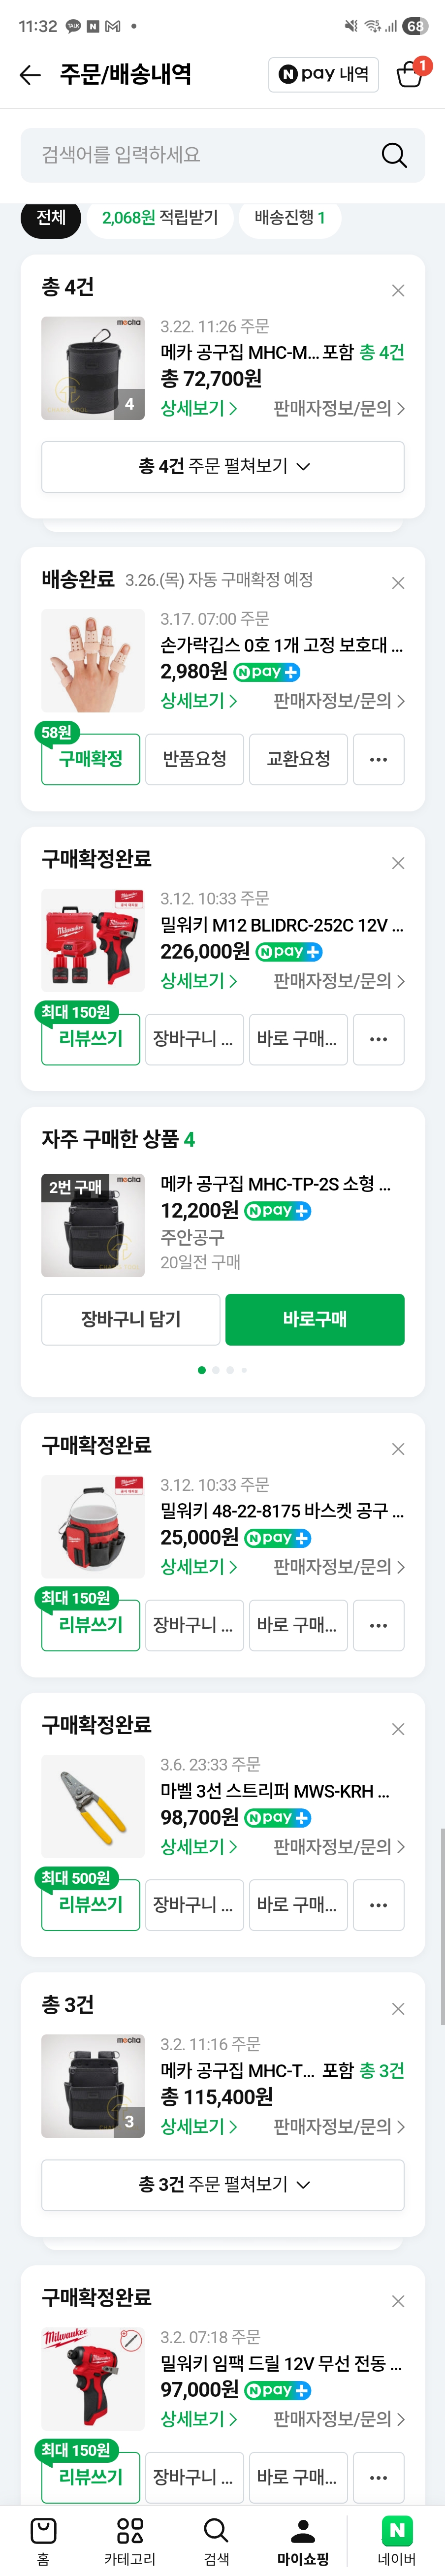Select the 배송진행 1 filter chip
The width and height of the screenshot is (445, 2576).
[290, 218]
